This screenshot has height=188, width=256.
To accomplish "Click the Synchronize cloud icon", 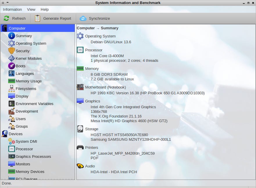I will 83,19.
